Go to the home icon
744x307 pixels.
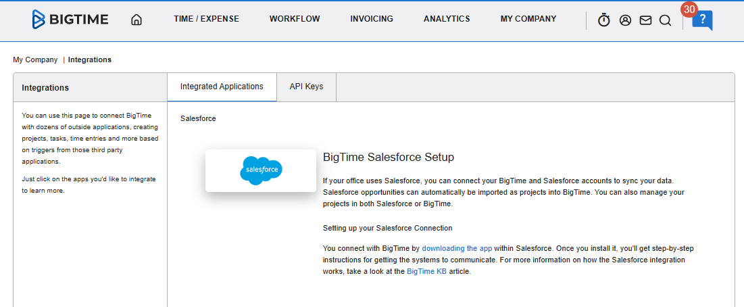click(137, 20)
